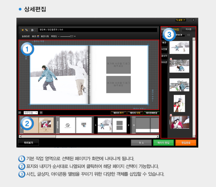Screen dimensions: 216x187
Task: Click the orange X delete icon in toolbar
Action: [x=23, y=30]
